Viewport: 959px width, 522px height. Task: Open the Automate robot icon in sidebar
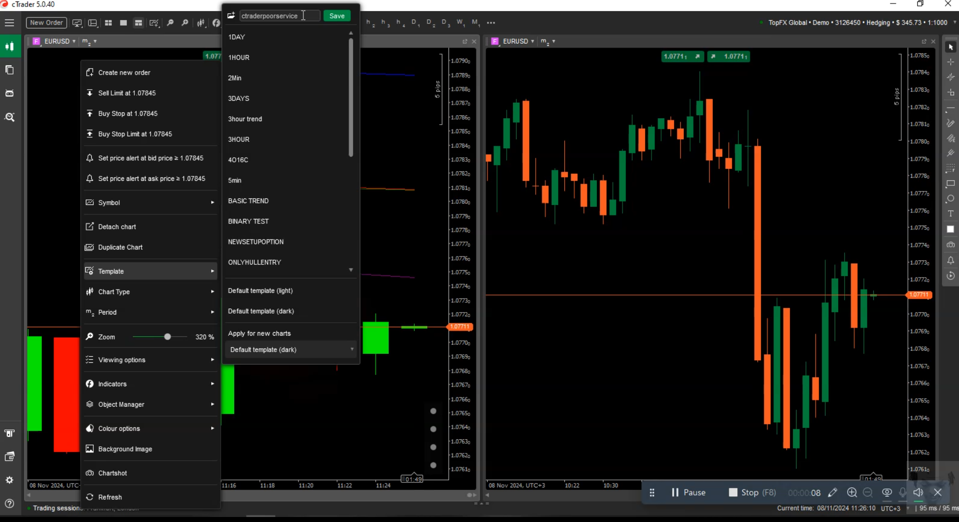10,93
